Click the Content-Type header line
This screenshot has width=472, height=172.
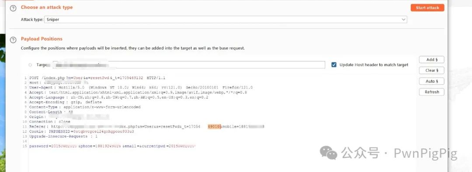(x=85, y=107)
